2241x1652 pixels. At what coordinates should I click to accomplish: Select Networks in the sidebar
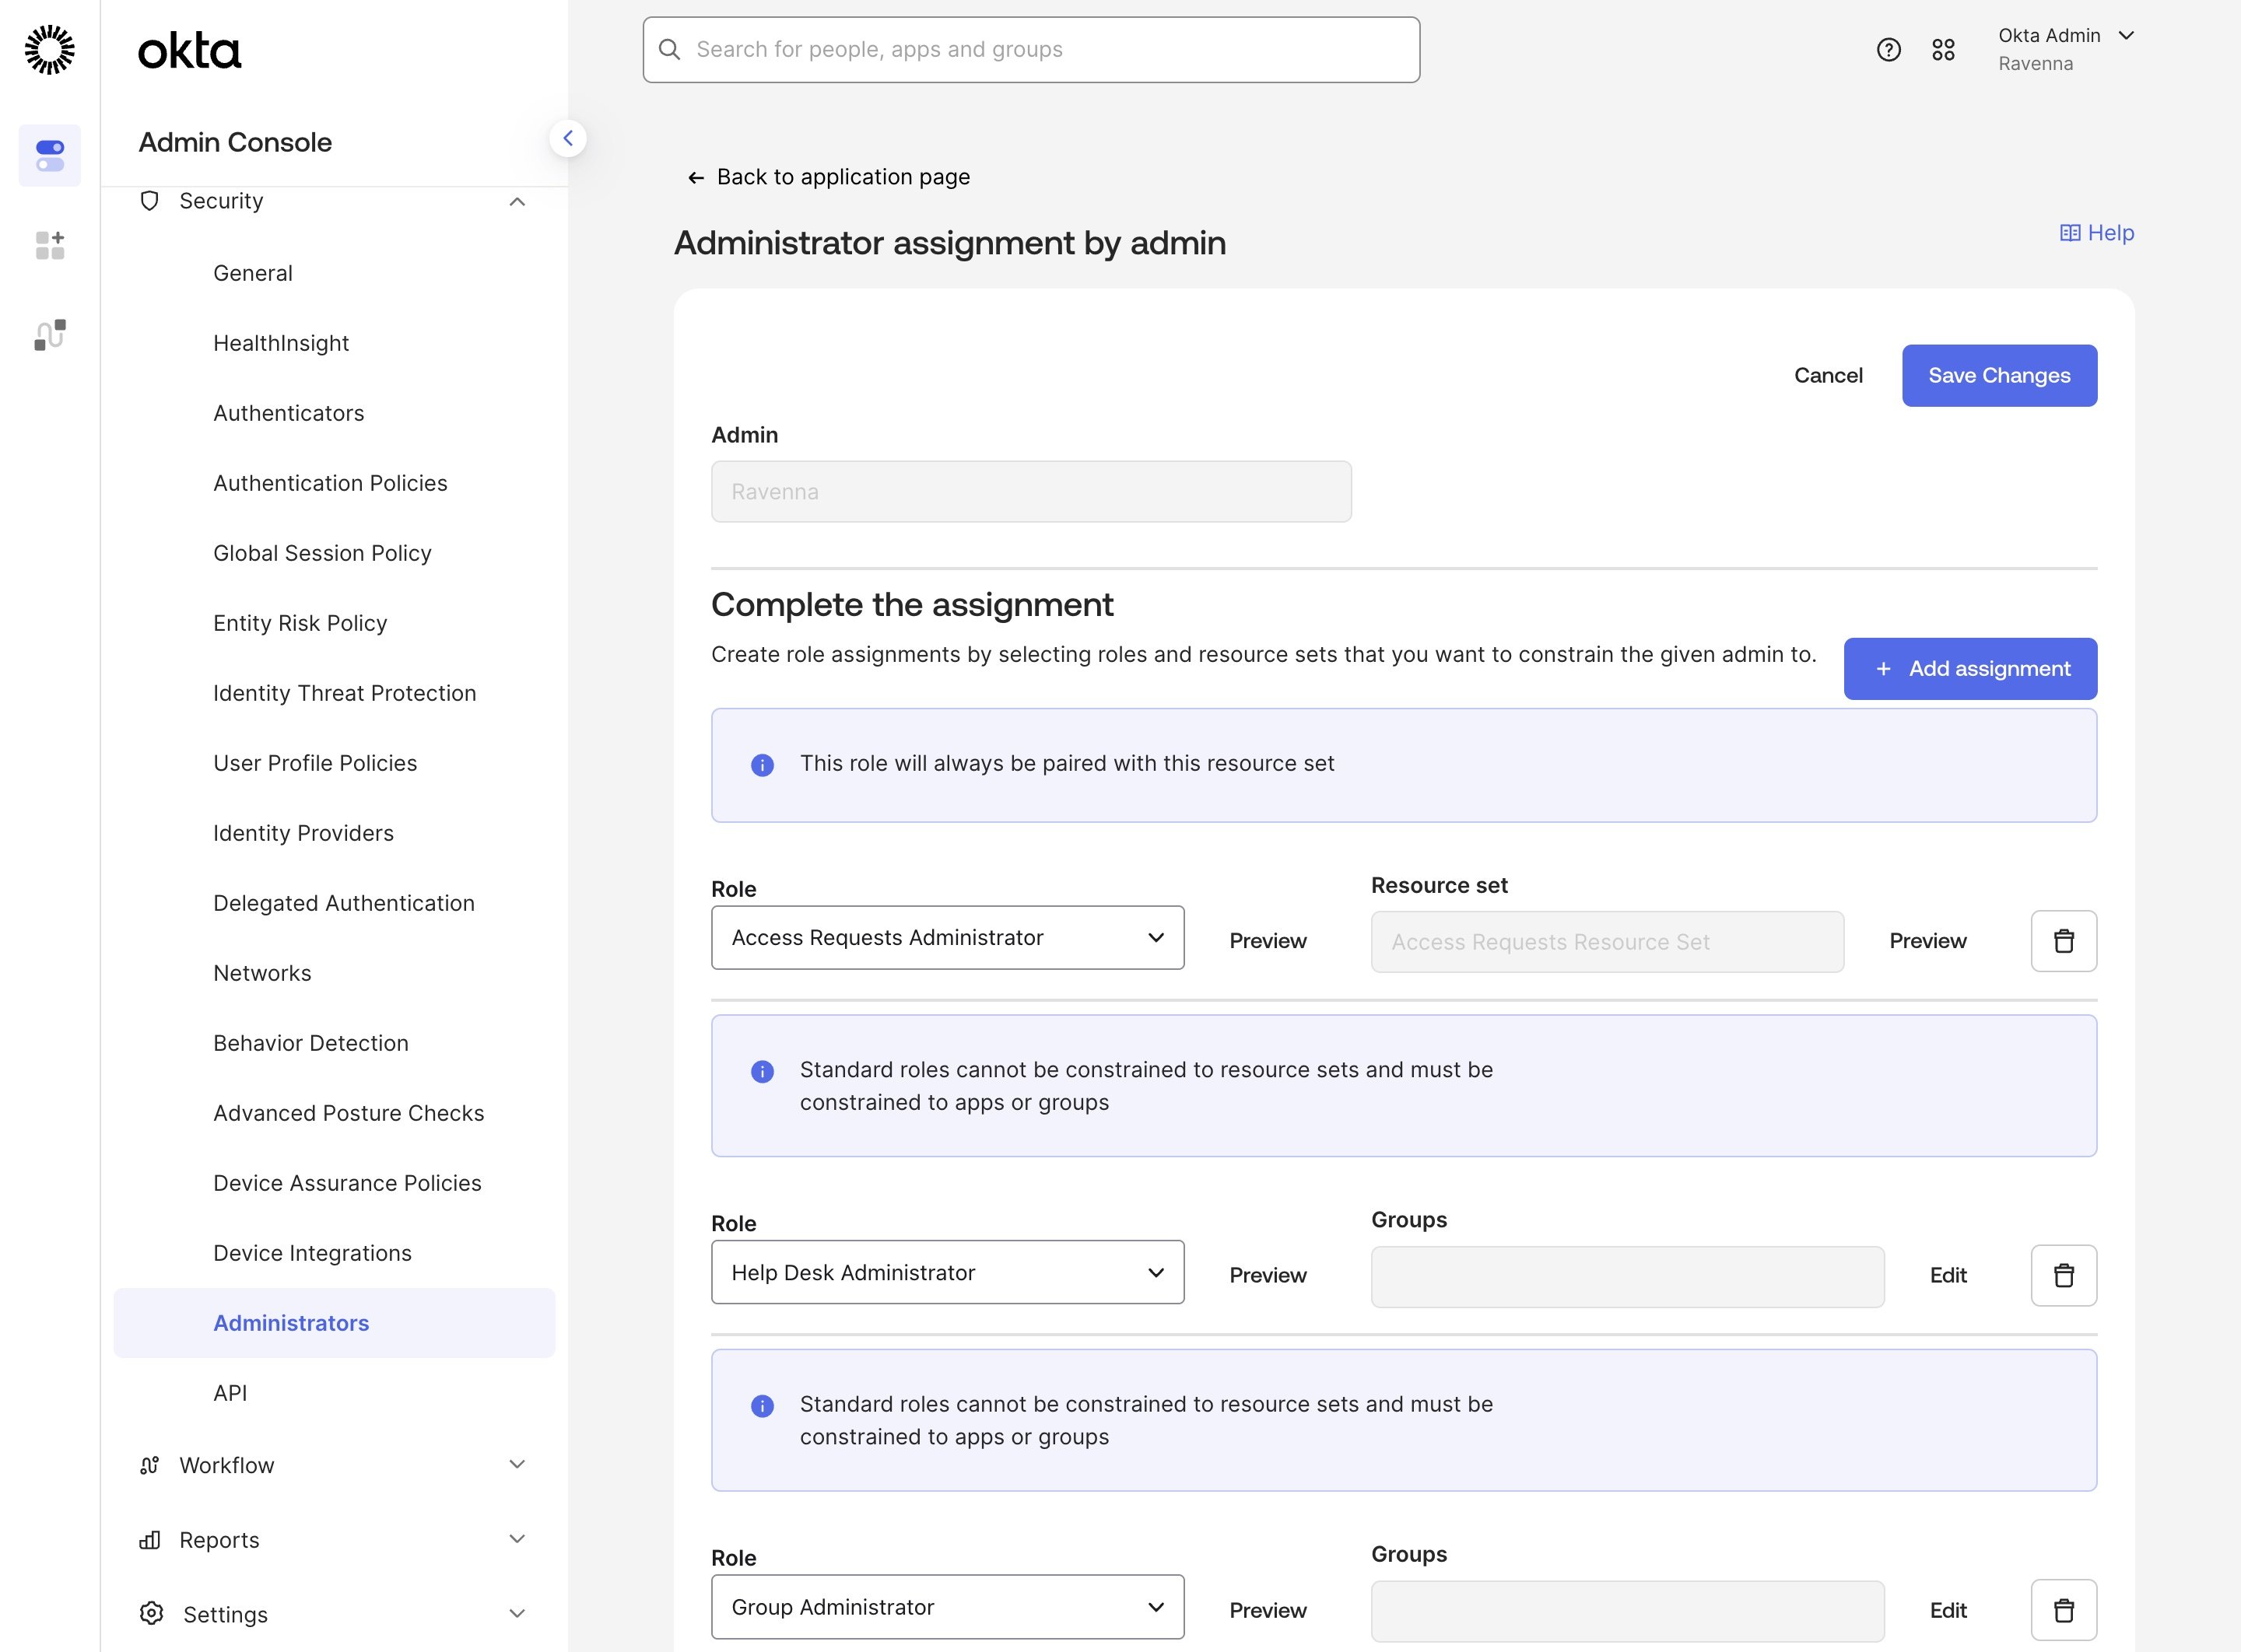click(262, 973)
